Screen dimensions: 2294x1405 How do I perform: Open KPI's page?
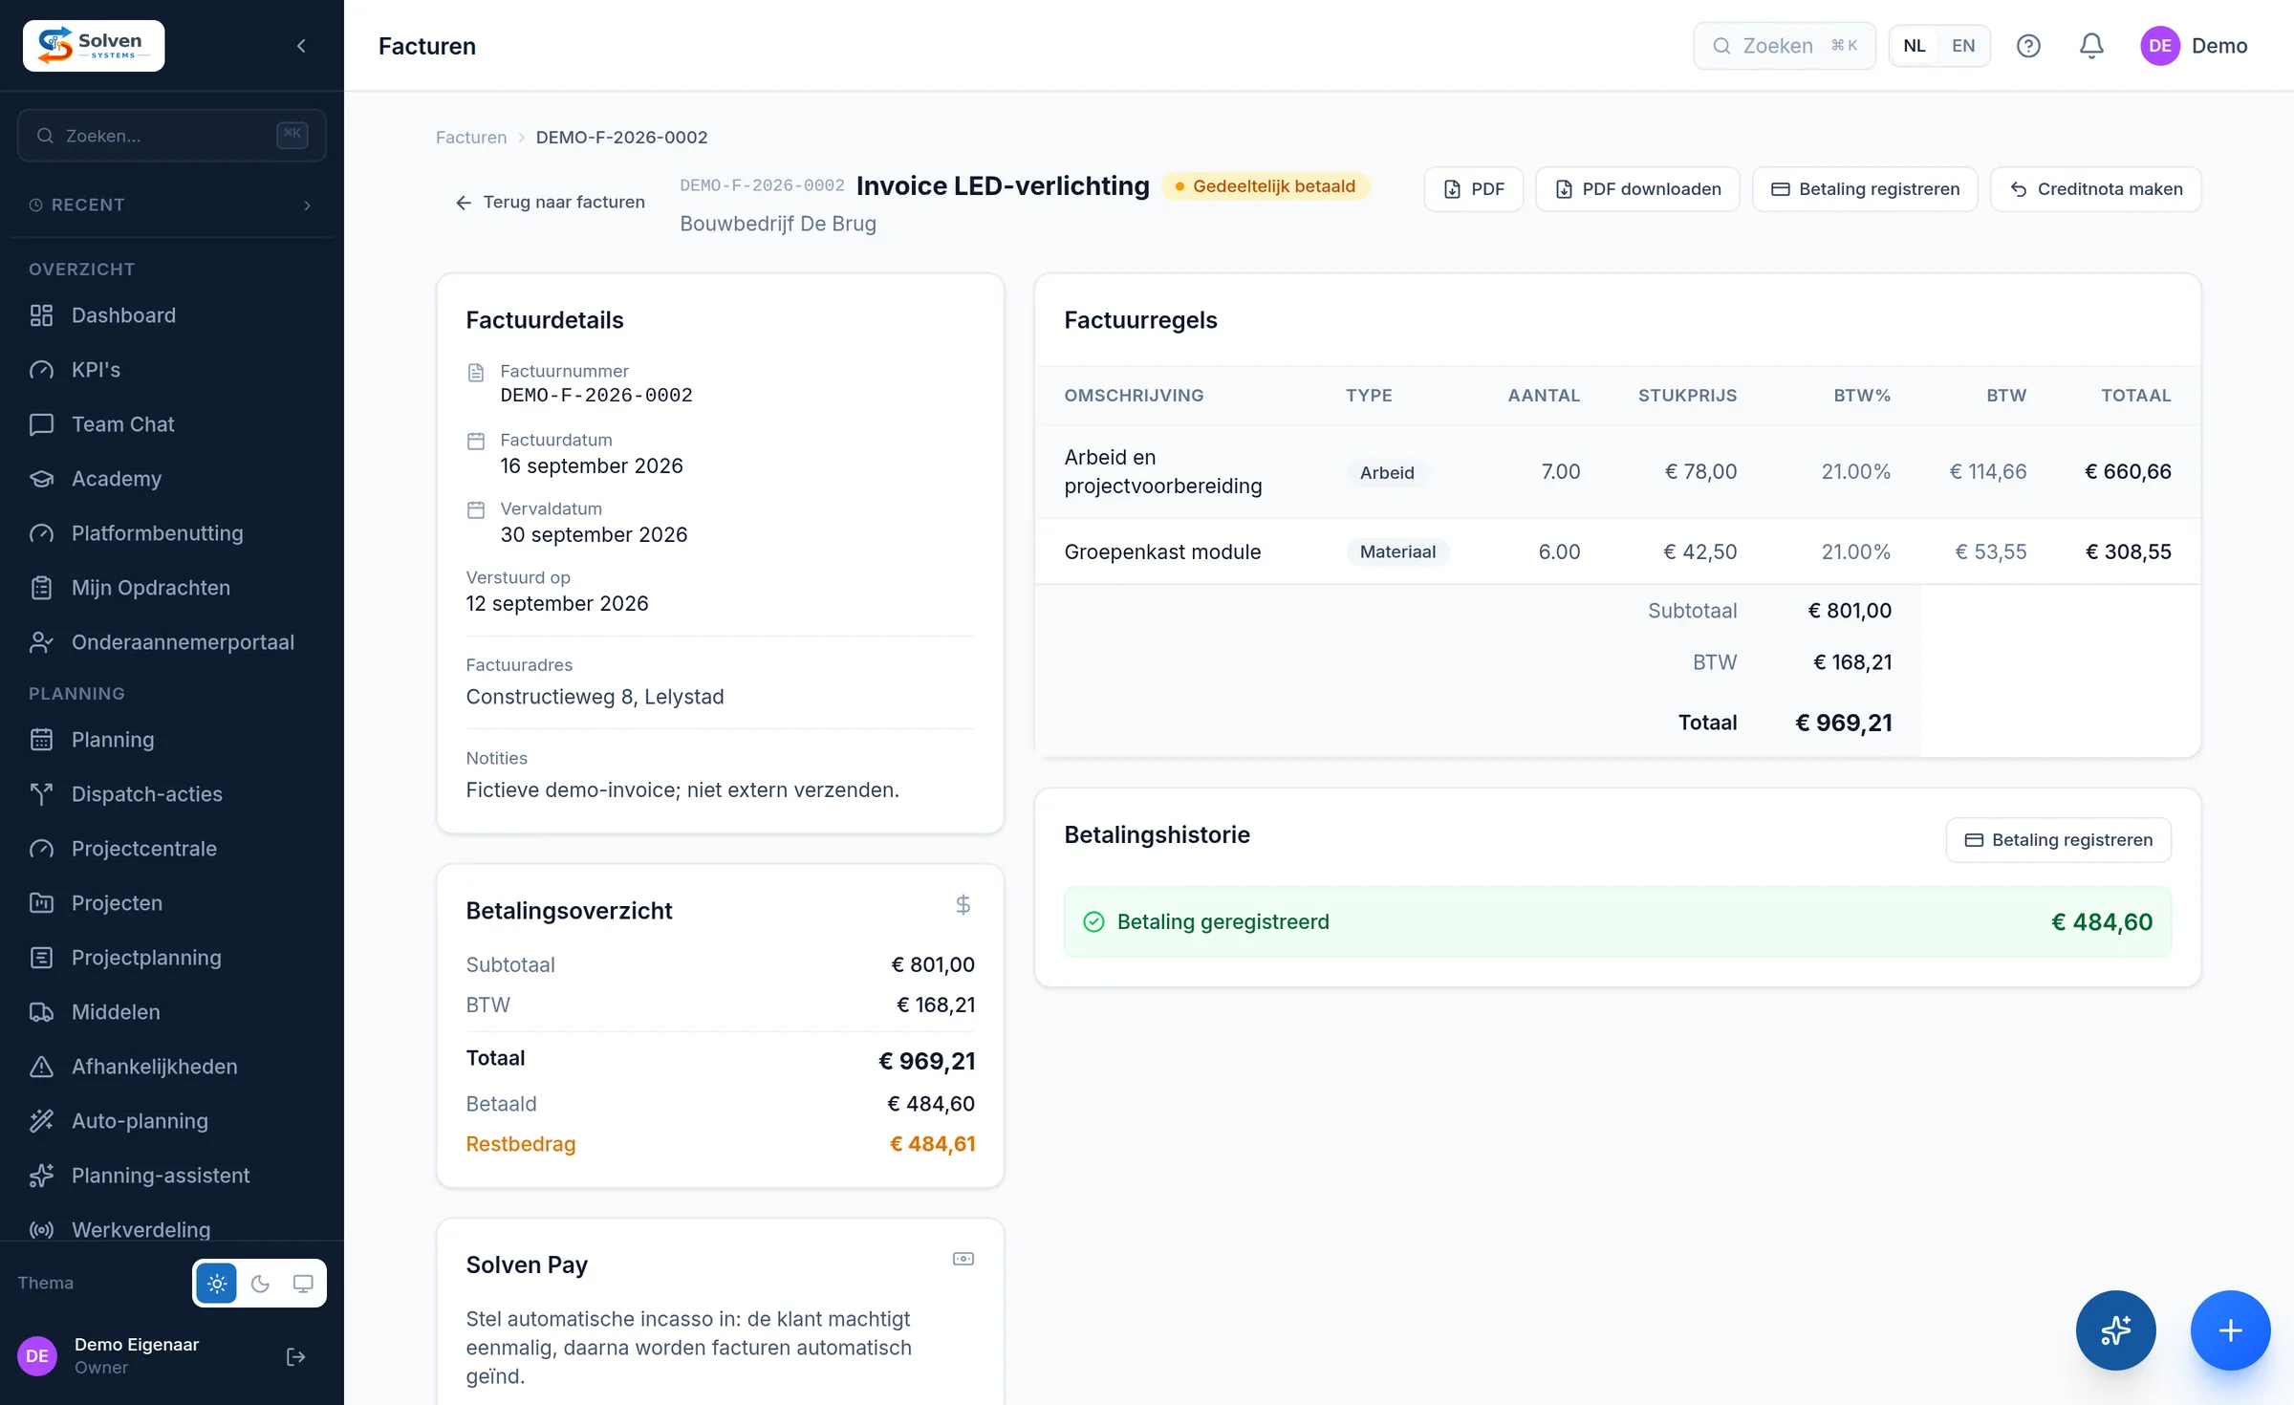(x=172, y=370)
